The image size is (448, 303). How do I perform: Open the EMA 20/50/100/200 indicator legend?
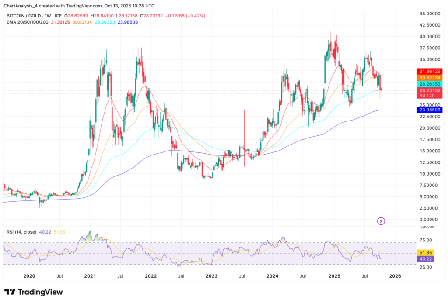pyautogui.click(x=25, y=22)
